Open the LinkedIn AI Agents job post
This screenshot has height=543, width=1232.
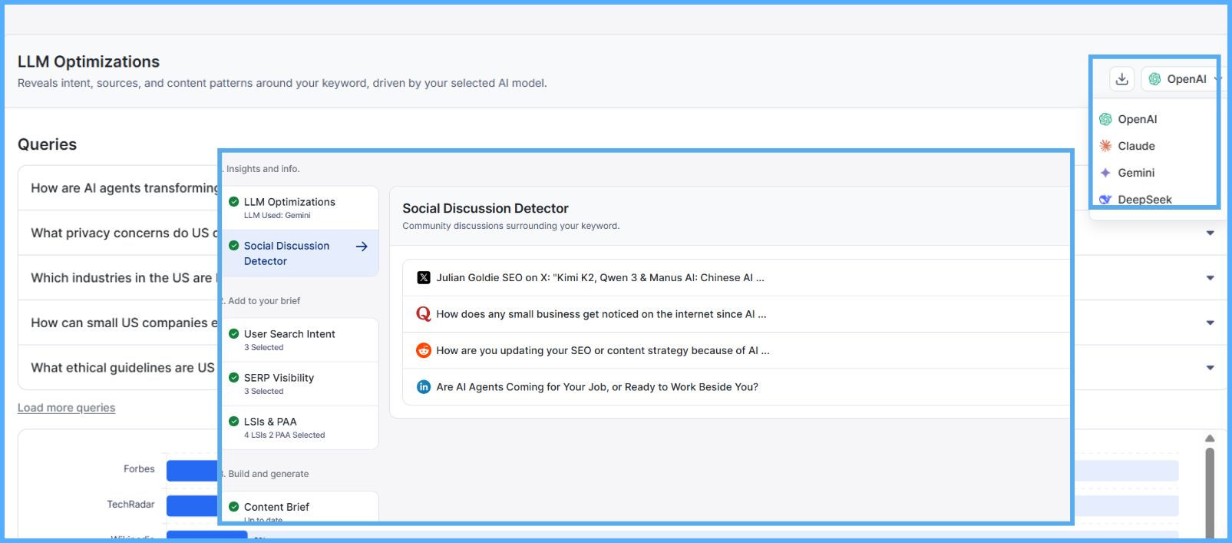coord(736,387)
